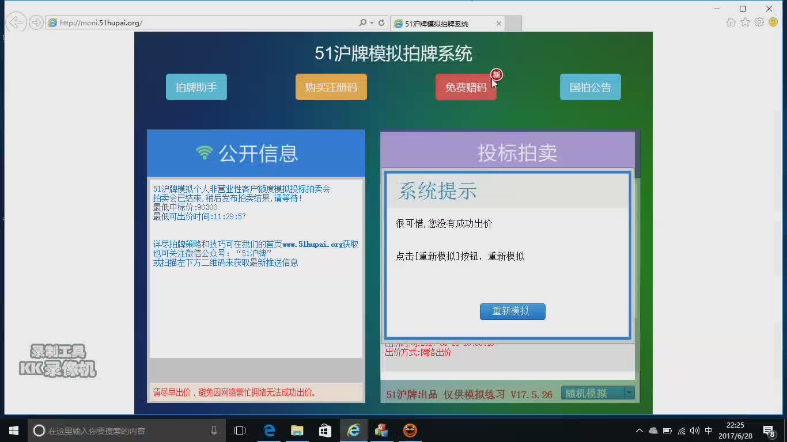Show hidden system tray icons

[x=639, y=430]
